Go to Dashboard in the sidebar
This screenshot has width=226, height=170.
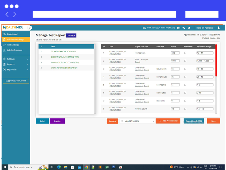click(x=12, y=34)
